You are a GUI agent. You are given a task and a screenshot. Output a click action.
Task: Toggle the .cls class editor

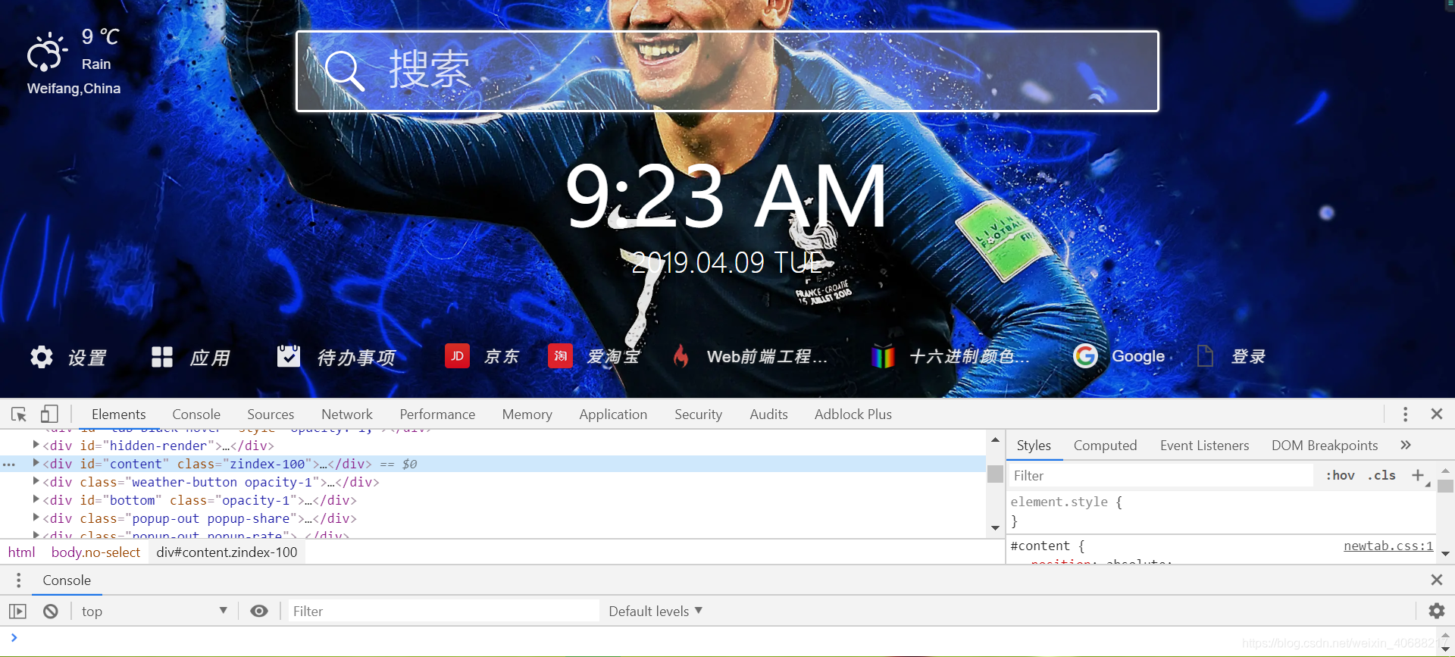click(1381, 475)
